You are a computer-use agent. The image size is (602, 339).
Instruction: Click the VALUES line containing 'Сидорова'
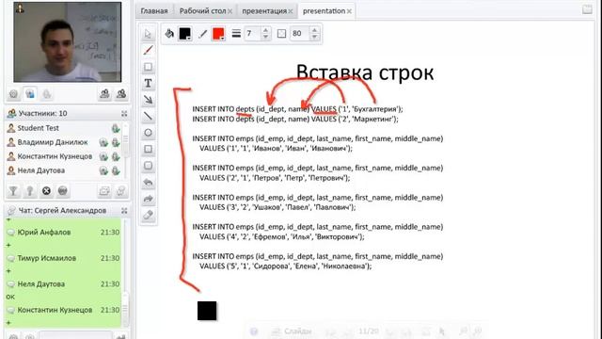click(285, 266)
